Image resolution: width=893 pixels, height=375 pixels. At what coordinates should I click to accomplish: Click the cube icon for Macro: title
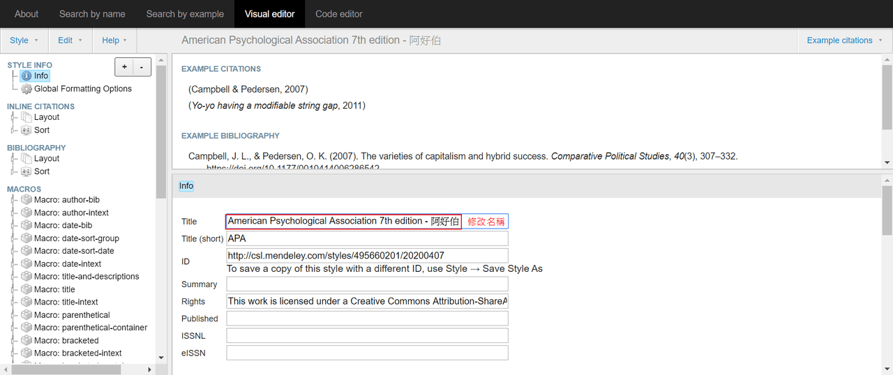pyautogui.click(x=27, y=289)
